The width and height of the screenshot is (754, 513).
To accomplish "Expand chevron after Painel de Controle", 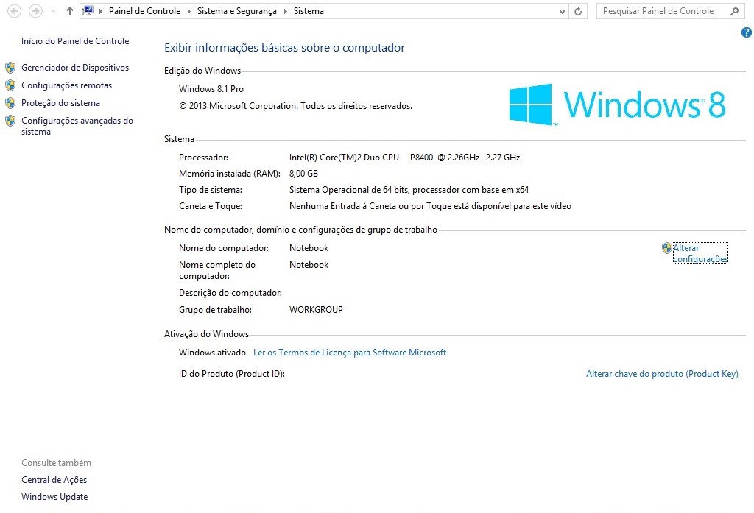I will [x=188, y=11].
